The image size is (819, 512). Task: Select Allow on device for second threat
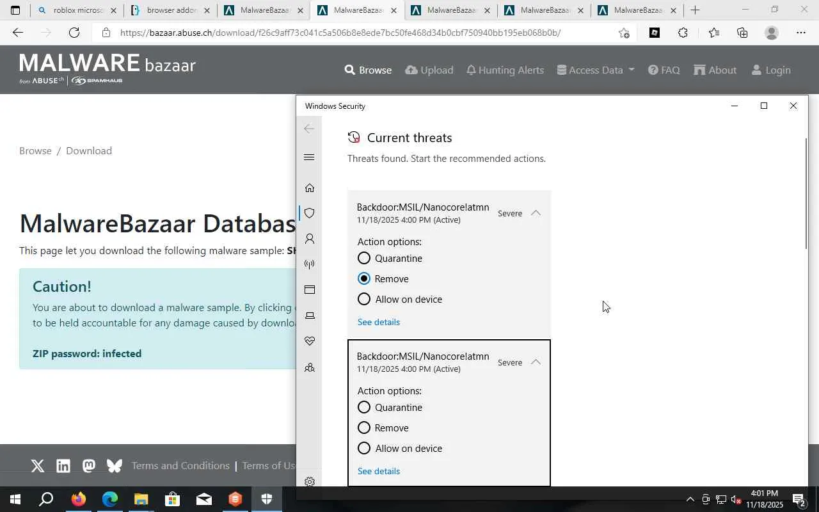[364, 449]
